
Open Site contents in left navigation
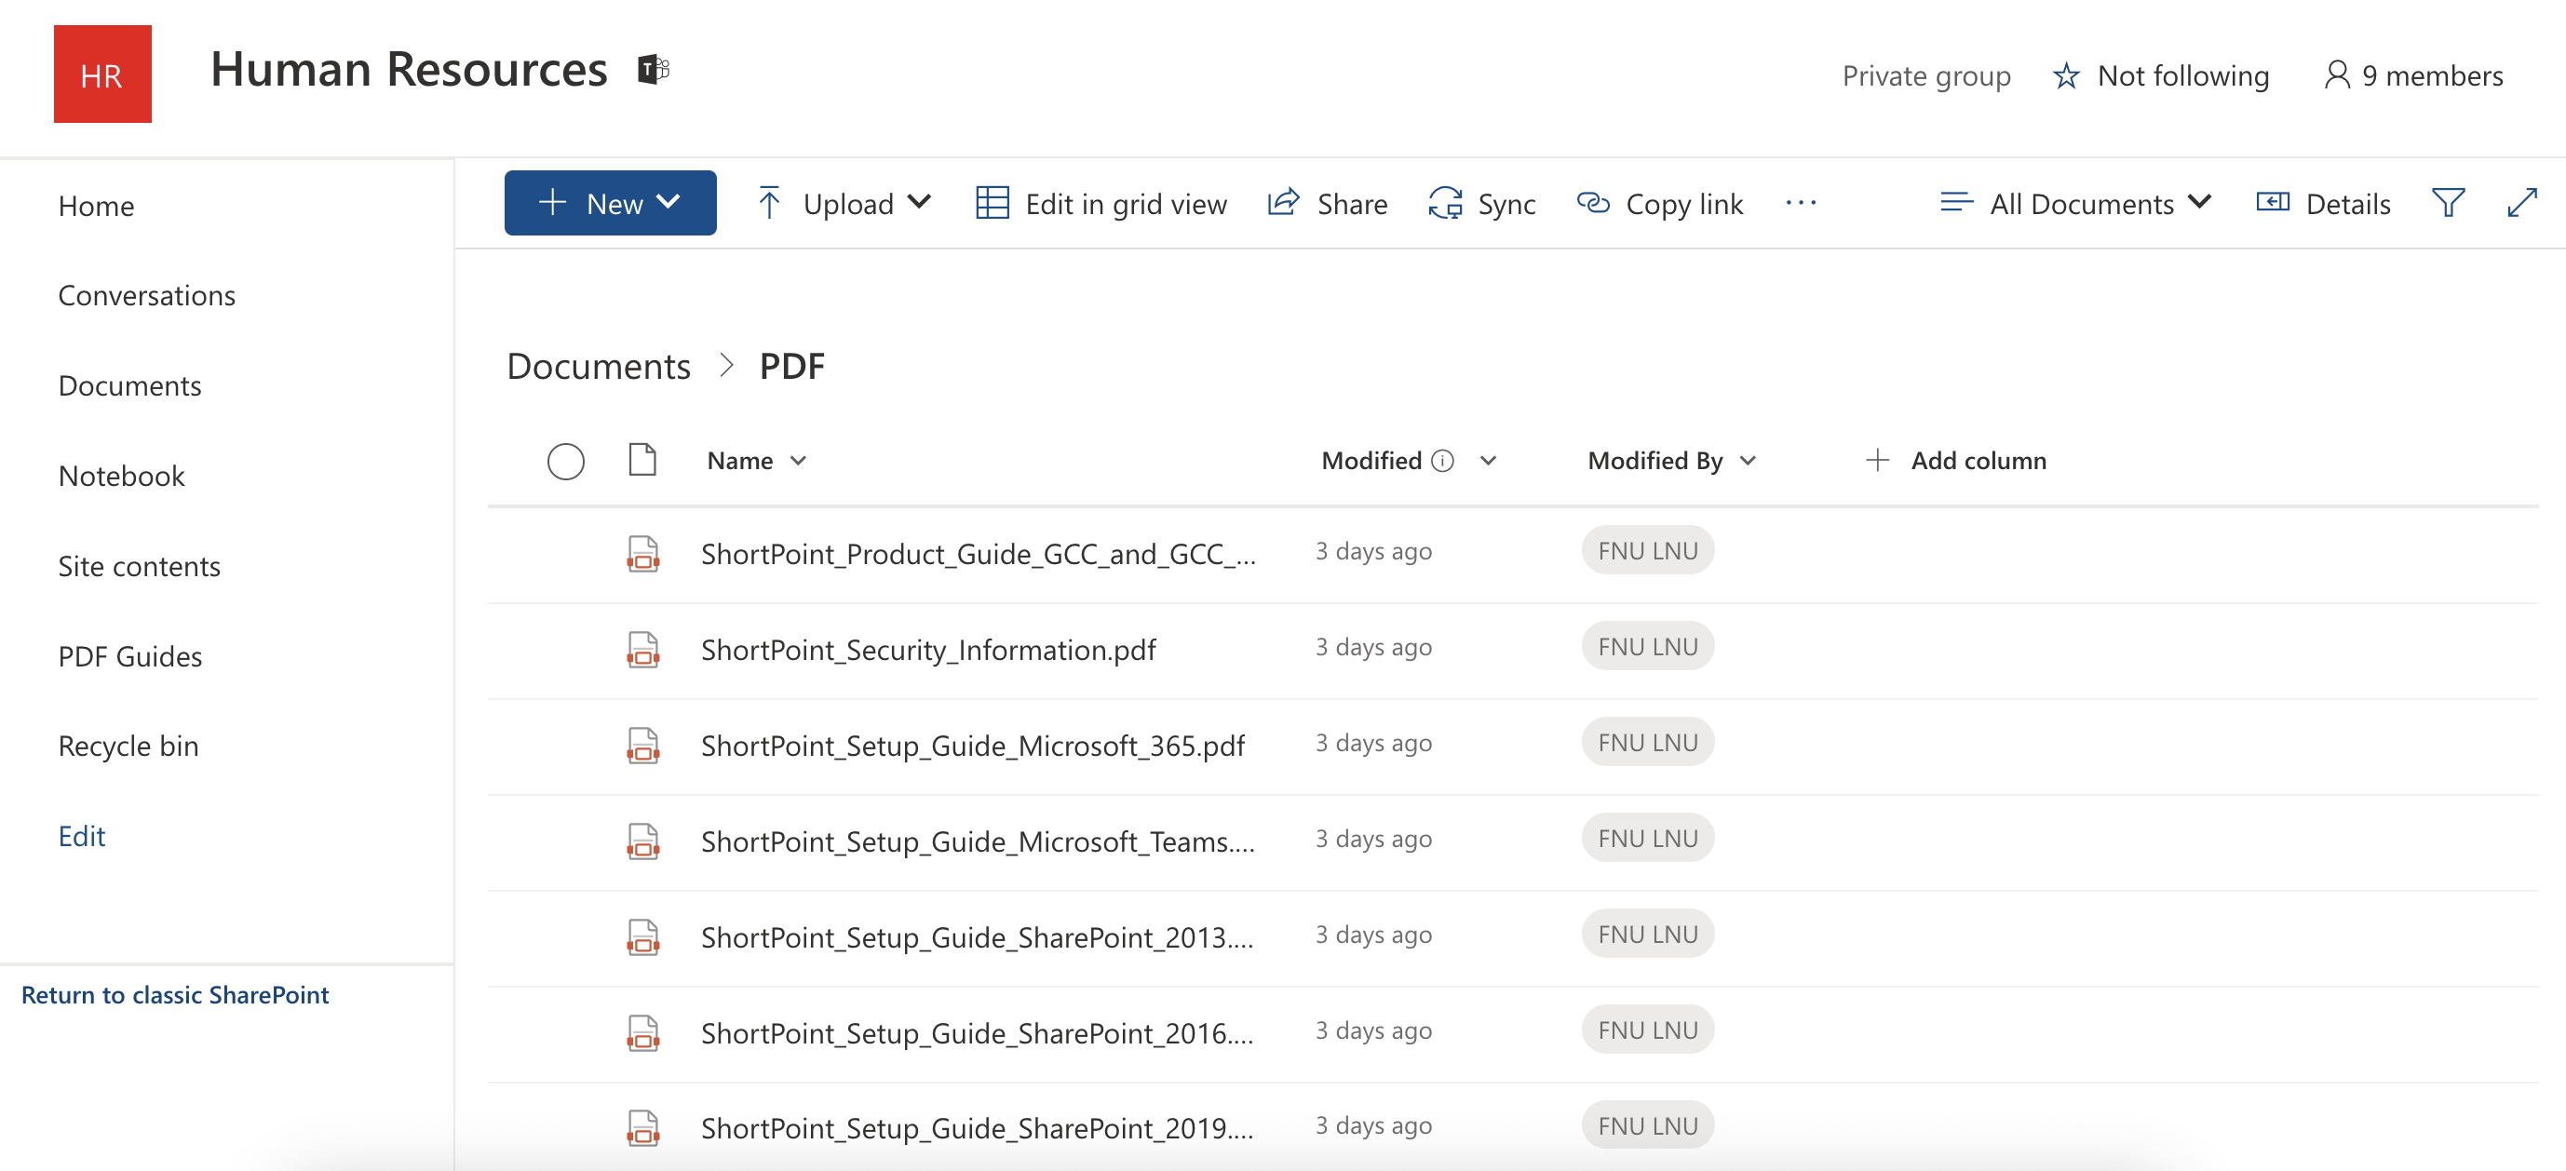pos(139,566)
